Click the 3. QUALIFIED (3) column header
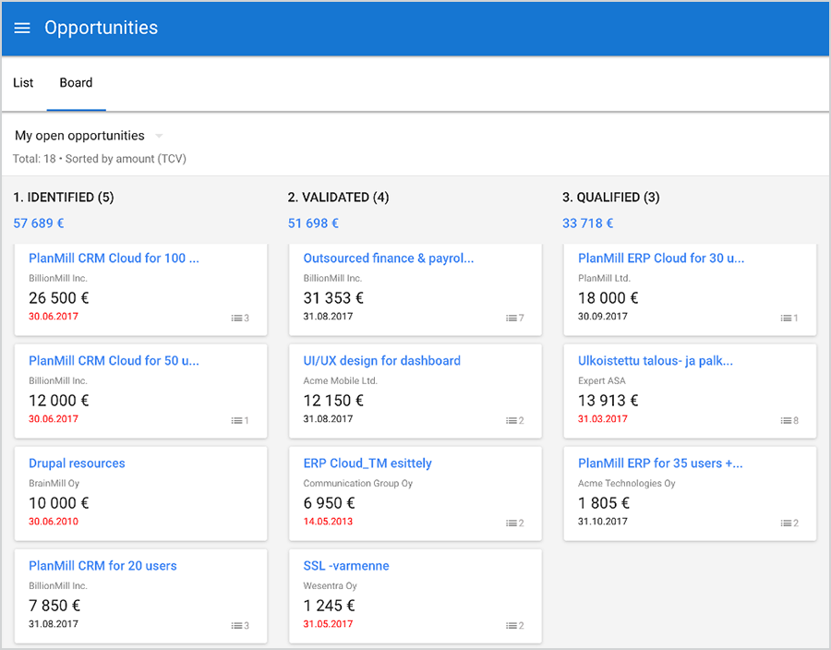Image resolution: width=831 pixels, height=650 pixels. pyautogui.click(x=611, y=197)
